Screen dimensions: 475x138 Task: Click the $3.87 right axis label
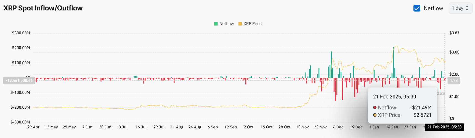click(x=454, y=33)
